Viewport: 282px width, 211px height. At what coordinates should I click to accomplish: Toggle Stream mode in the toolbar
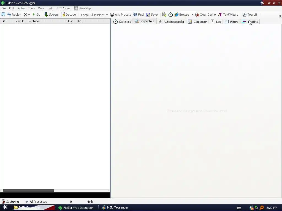click(x=51, y=15)
